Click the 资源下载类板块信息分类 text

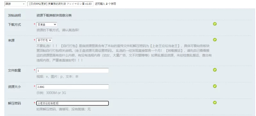coord(54,15)
